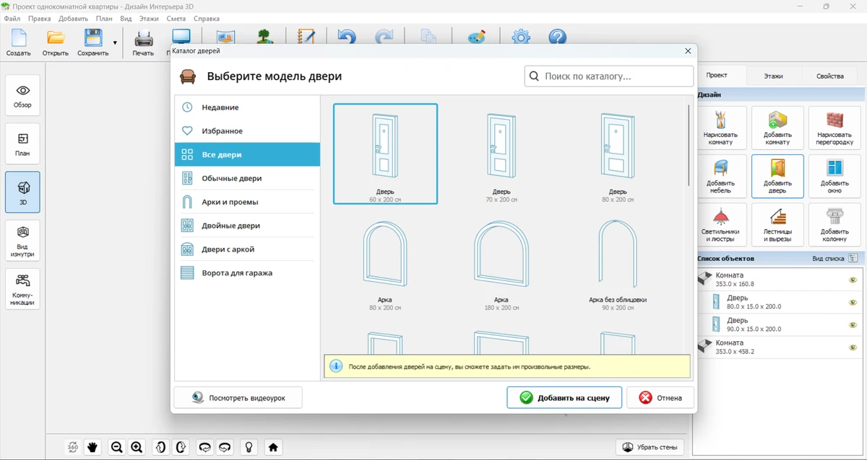Toggle the light bulb icon in the bottom toolbar
The height and width of the screenshot is (460, 867).
[249, 447]
